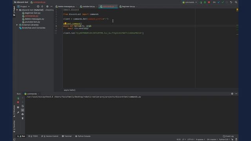The height and width of the screenshot is (141, 251).
Task: Open Search Everywhere magnifier icon
Action: tap(236, 2)
